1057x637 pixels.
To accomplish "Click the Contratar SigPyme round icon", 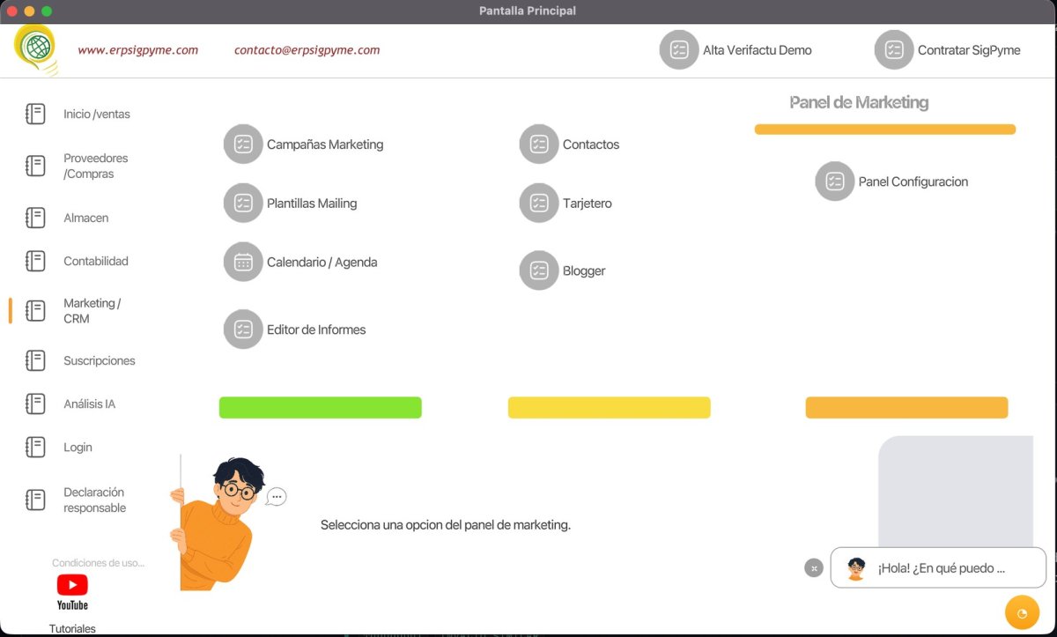I will click(894, 49).
